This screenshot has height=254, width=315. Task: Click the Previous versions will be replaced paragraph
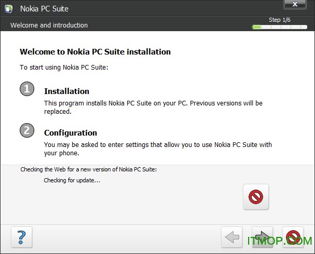click(x=153, y=107)
